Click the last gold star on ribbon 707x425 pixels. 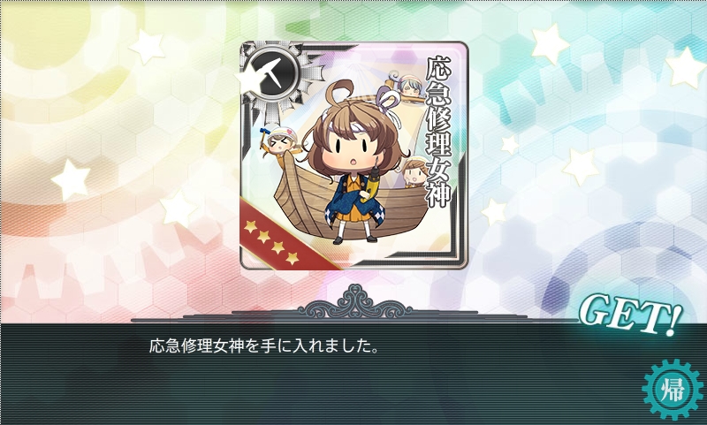[293, 258]
